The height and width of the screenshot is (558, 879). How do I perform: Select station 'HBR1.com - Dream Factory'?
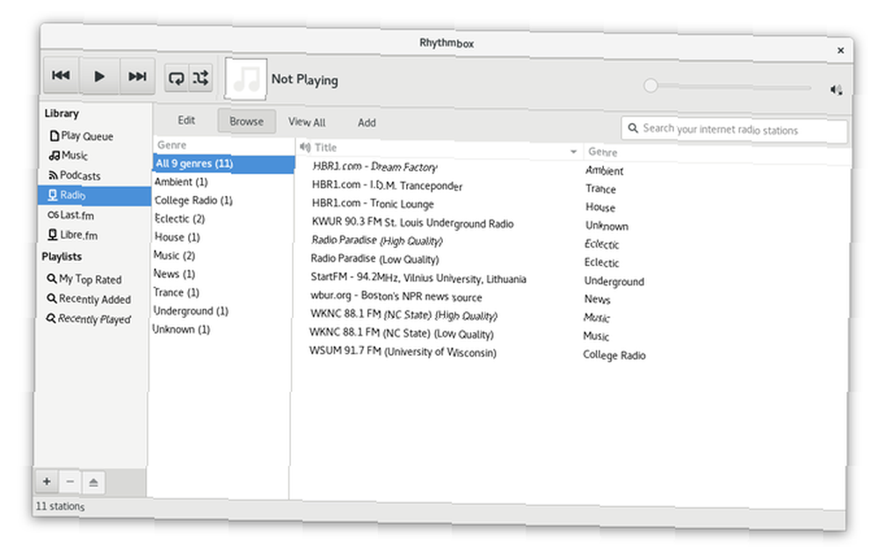tap(374, 166)
